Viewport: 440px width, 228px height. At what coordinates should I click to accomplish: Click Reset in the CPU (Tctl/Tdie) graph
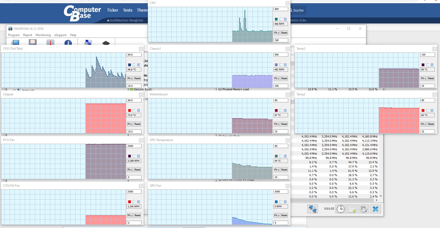[138, 78]
